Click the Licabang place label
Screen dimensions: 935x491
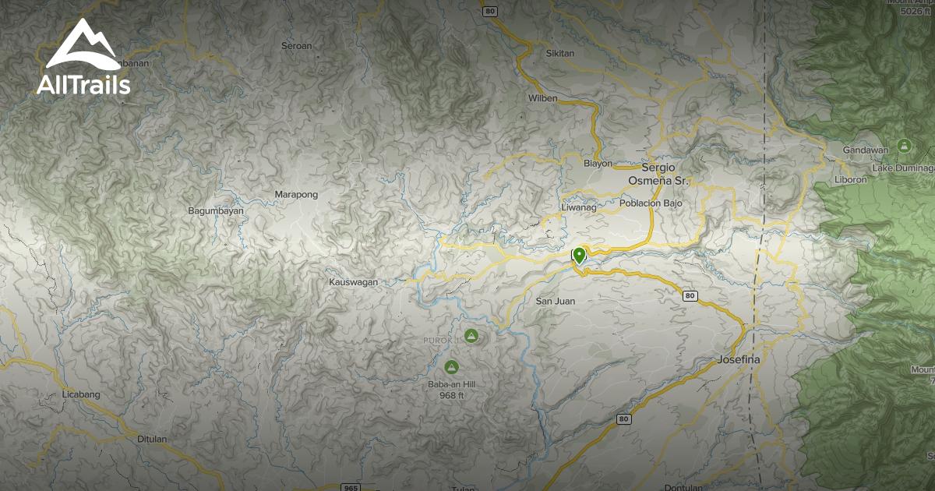pos(81,395)
